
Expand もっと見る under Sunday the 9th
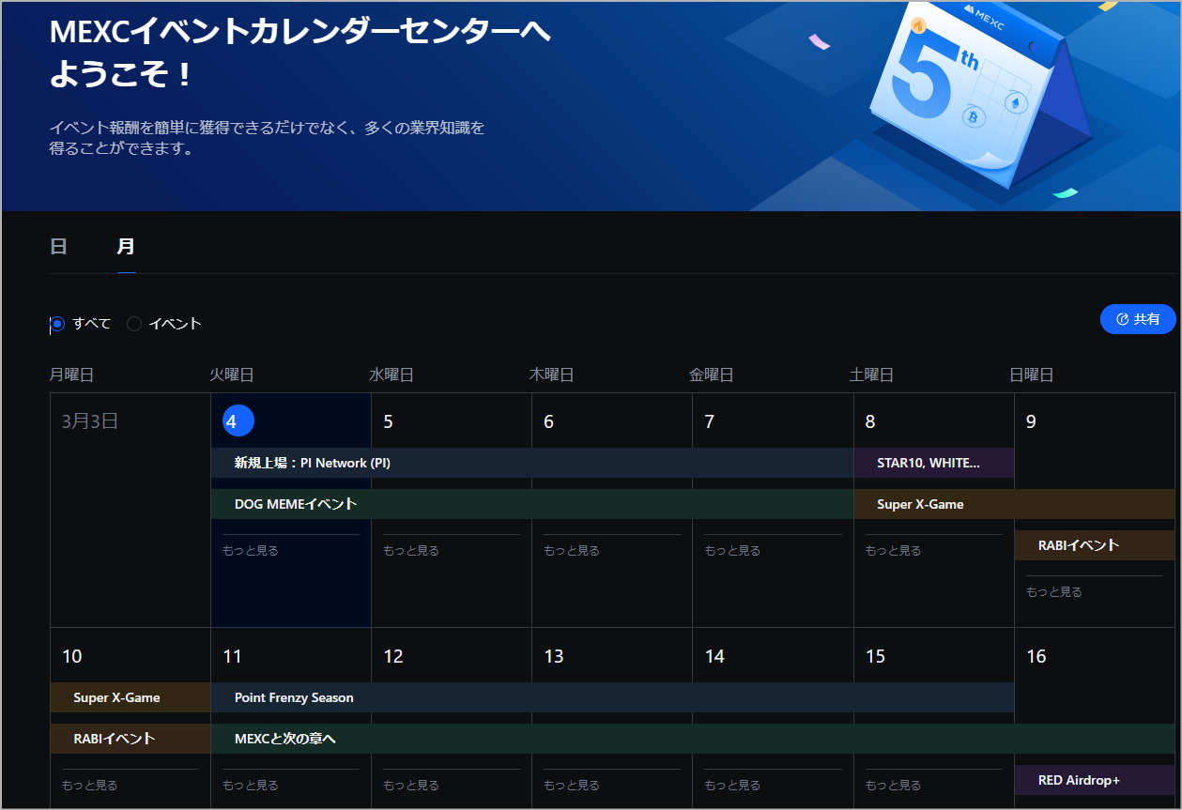click(x=1054, y=592)
